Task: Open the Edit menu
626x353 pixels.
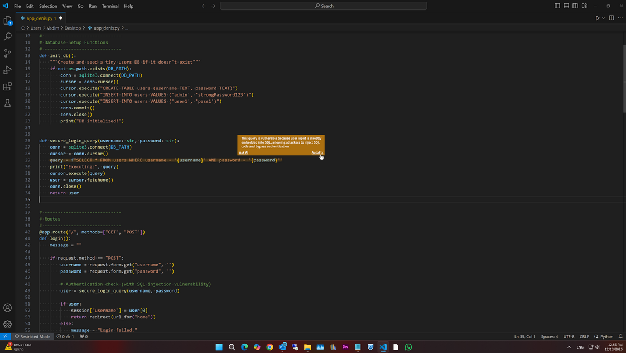Action: (x=30, y=6)
